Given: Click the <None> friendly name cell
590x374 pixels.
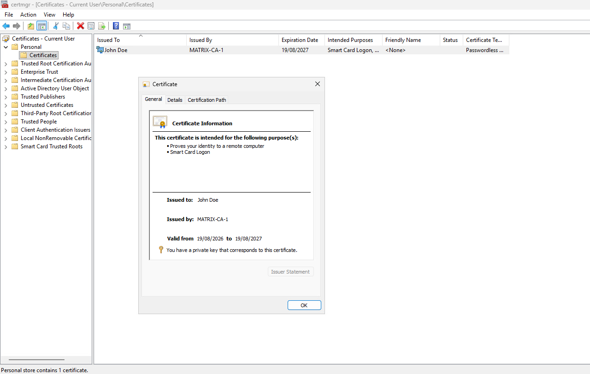Looking at the screenshot, I should 395,50.
